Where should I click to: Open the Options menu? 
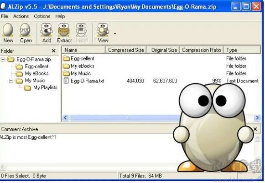pyautogui.click(x=42, y=16)
